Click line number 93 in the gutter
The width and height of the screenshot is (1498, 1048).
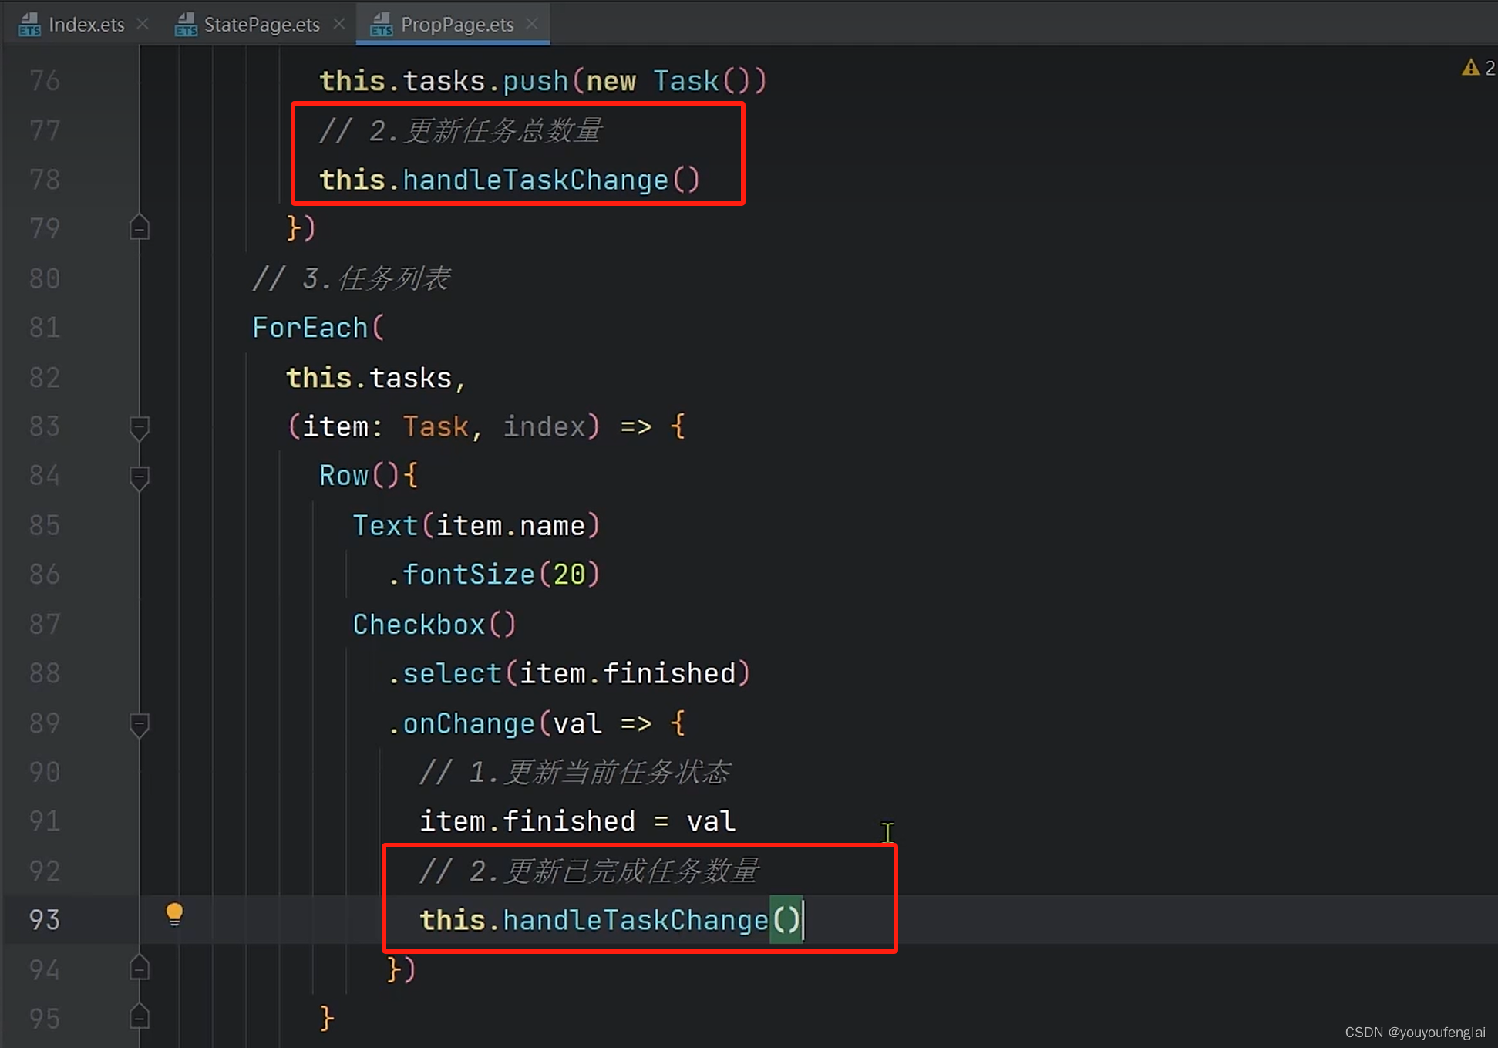coord(45,920)
